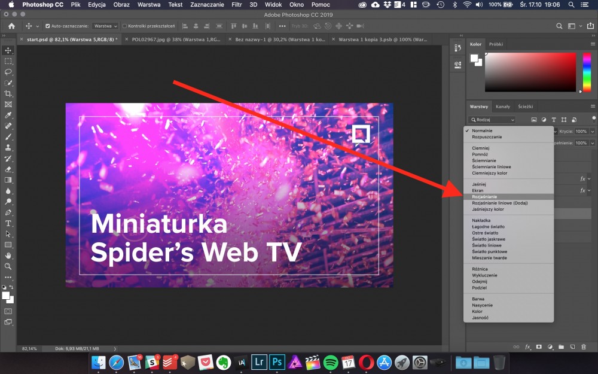Click the Add layer mask icon

point(539,347)
